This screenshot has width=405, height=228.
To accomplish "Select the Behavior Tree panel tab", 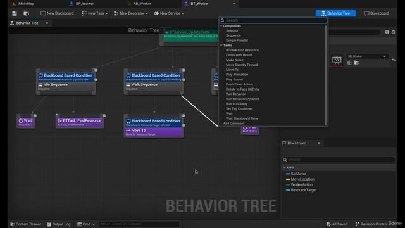I will pyautogui.click(x=27, y=23).
